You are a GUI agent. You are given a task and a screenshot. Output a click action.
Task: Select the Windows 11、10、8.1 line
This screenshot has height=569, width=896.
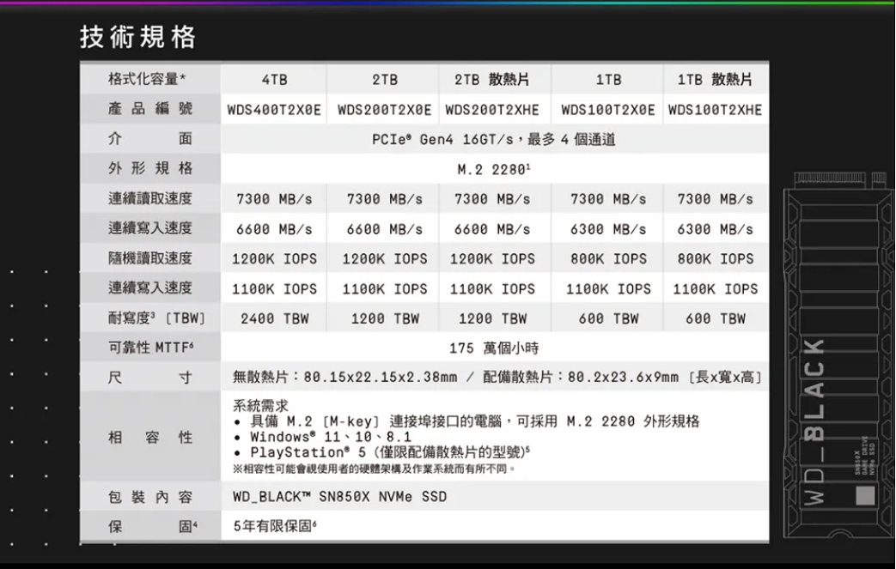(x=323, y=437)
